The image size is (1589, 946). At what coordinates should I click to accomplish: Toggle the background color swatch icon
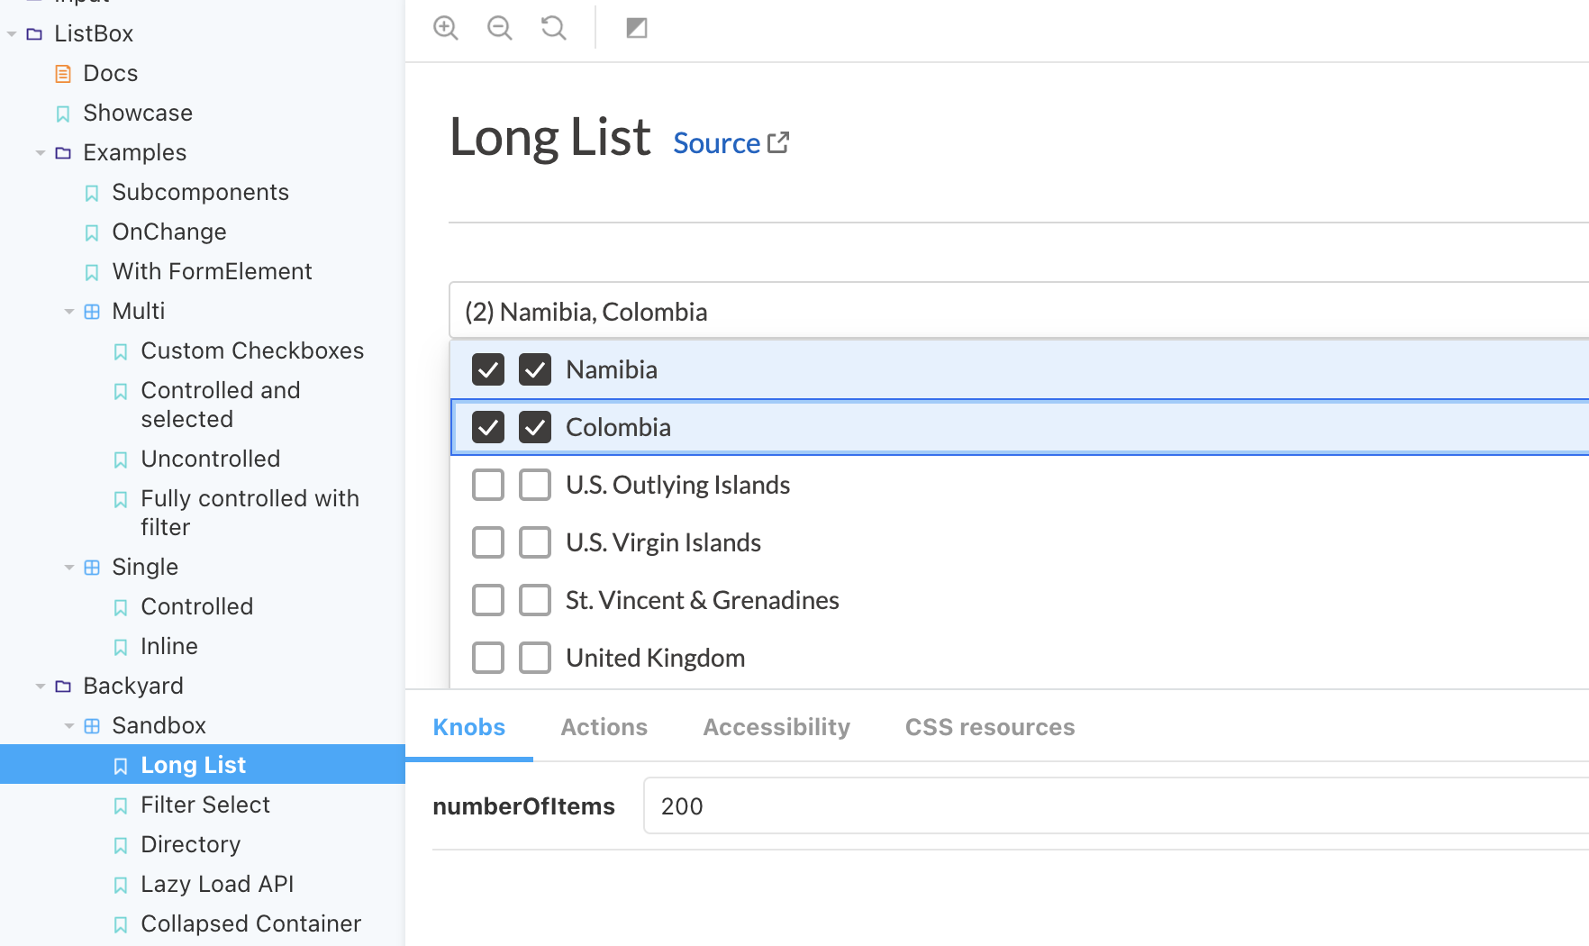636,28
